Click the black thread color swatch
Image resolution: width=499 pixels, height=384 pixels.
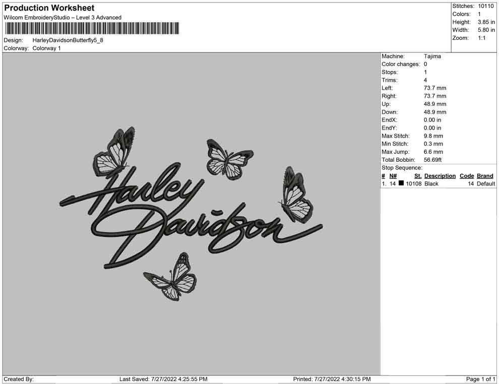[401, 183]
